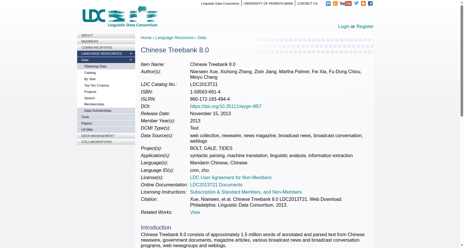Go to Language Resources breadcrumb

tap(174, 38)
